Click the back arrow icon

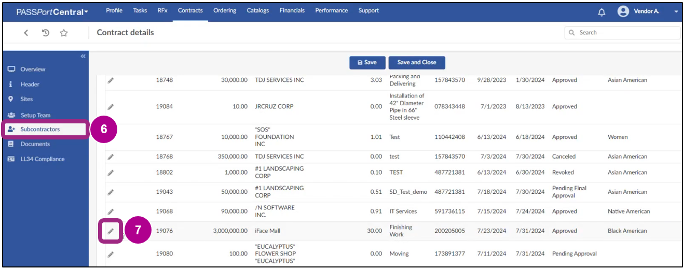(26, 33)
